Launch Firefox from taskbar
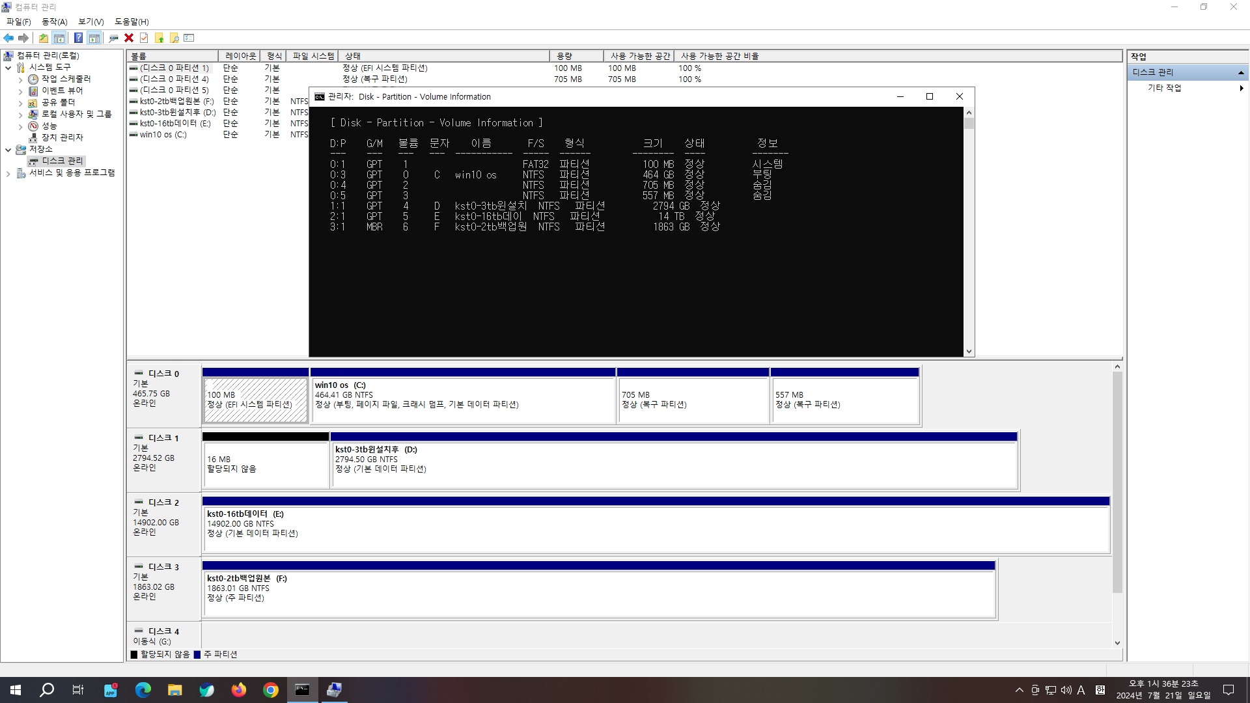 [x=238, y=690]
